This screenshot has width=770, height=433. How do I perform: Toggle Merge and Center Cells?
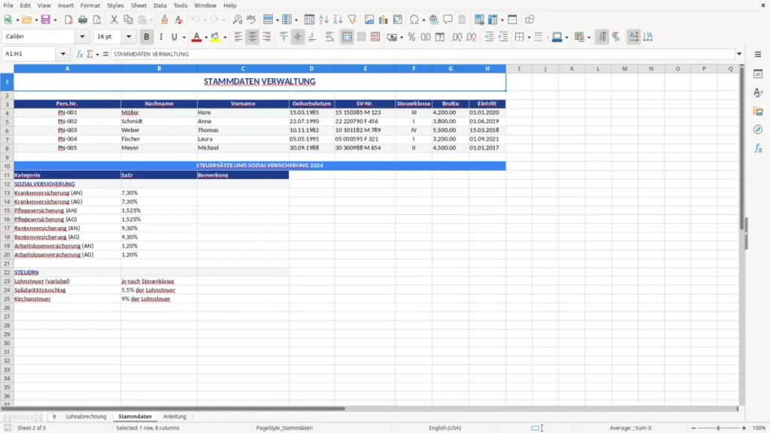[347, 37]
